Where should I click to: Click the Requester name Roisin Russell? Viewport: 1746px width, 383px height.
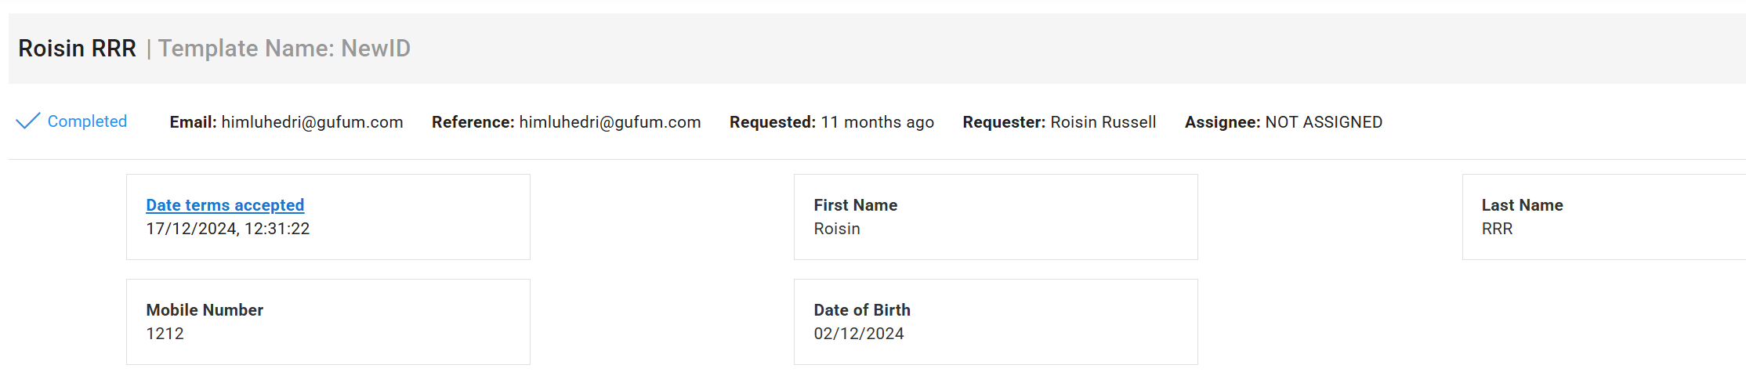[1103, 122]
